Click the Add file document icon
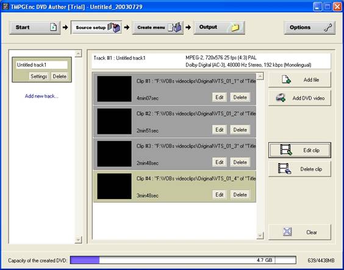This screenshot has width=344, height=270. (286, 80)
